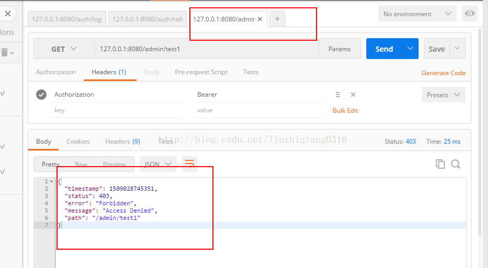This screenshot has width=495, height=268.
Task: Switch to the 127.0.0.1:8080/auth/logi tab
Action: [x=67, y=19]
